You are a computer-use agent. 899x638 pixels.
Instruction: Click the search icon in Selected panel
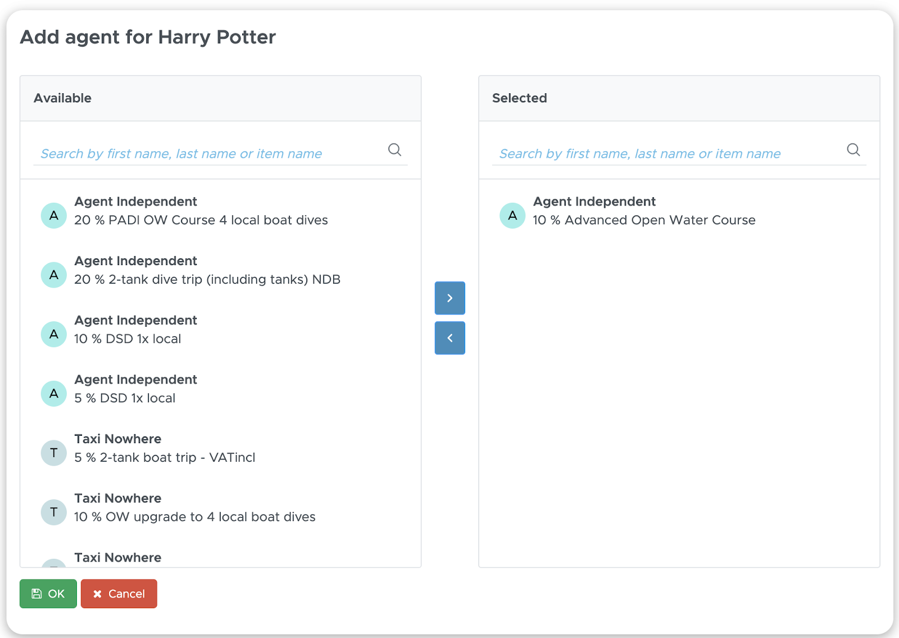click(853, 150)
